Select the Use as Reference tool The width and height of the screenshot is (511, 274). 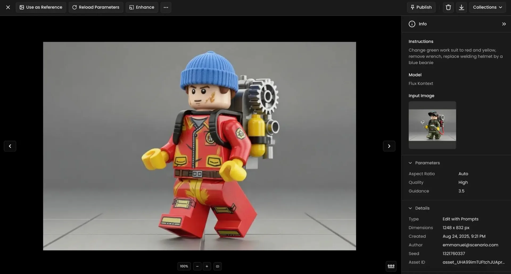pos(40,7)
